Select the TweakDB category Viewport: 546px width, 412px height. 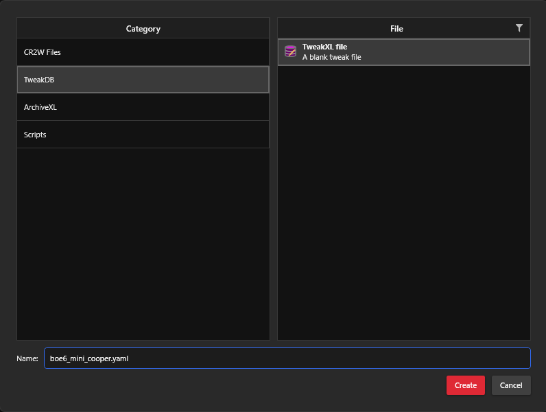pos(143,80)
